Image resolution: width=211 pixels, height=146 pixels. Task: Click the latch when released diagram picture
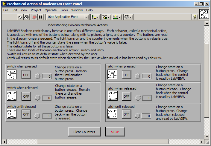tap(113, 96)
